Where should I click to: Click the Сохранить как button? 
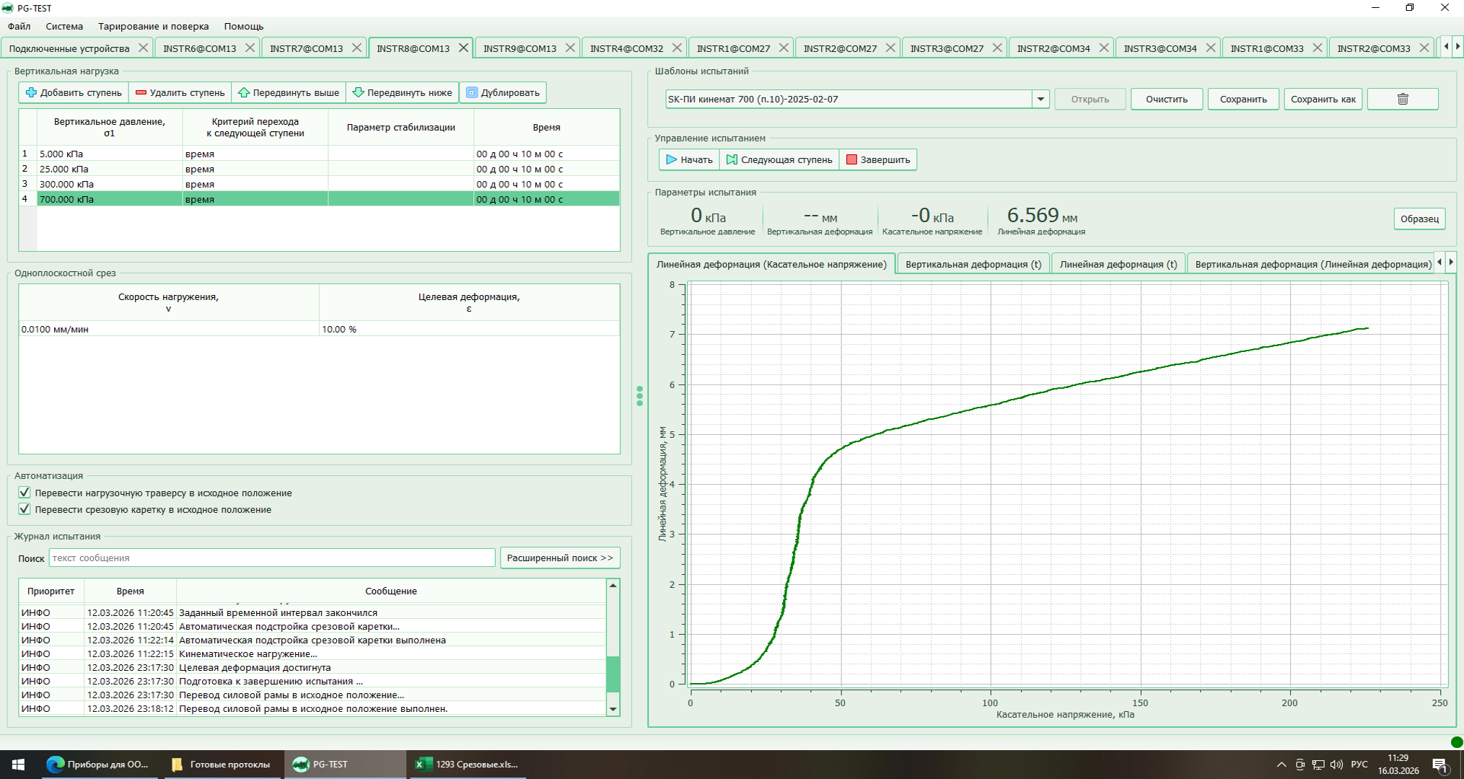[1323, 99]
